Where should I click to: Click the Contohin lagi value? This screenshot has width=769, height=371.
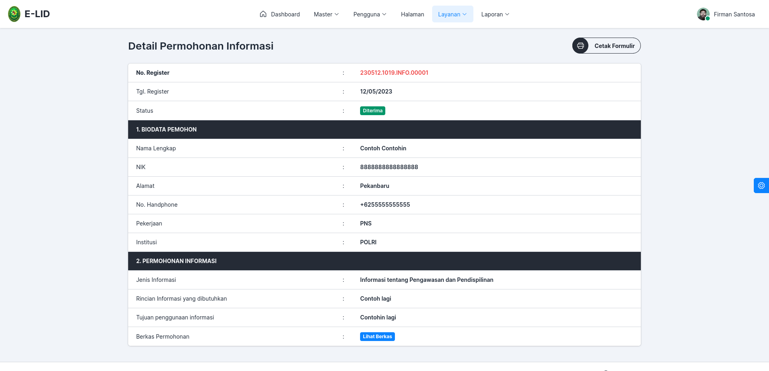[x=378, y=317]
